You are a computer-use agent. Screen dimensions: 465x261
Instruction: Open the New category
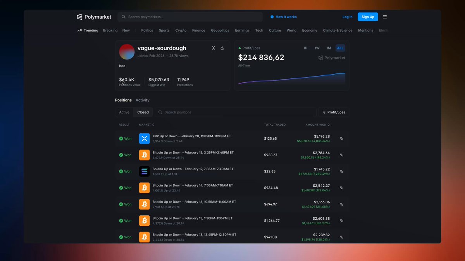click(x=126, y=30)
